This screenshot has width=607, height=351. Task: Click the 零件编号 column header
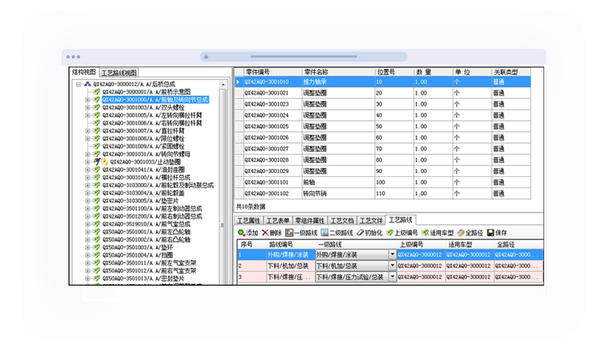pyautogui.click(x=273, y=72)
